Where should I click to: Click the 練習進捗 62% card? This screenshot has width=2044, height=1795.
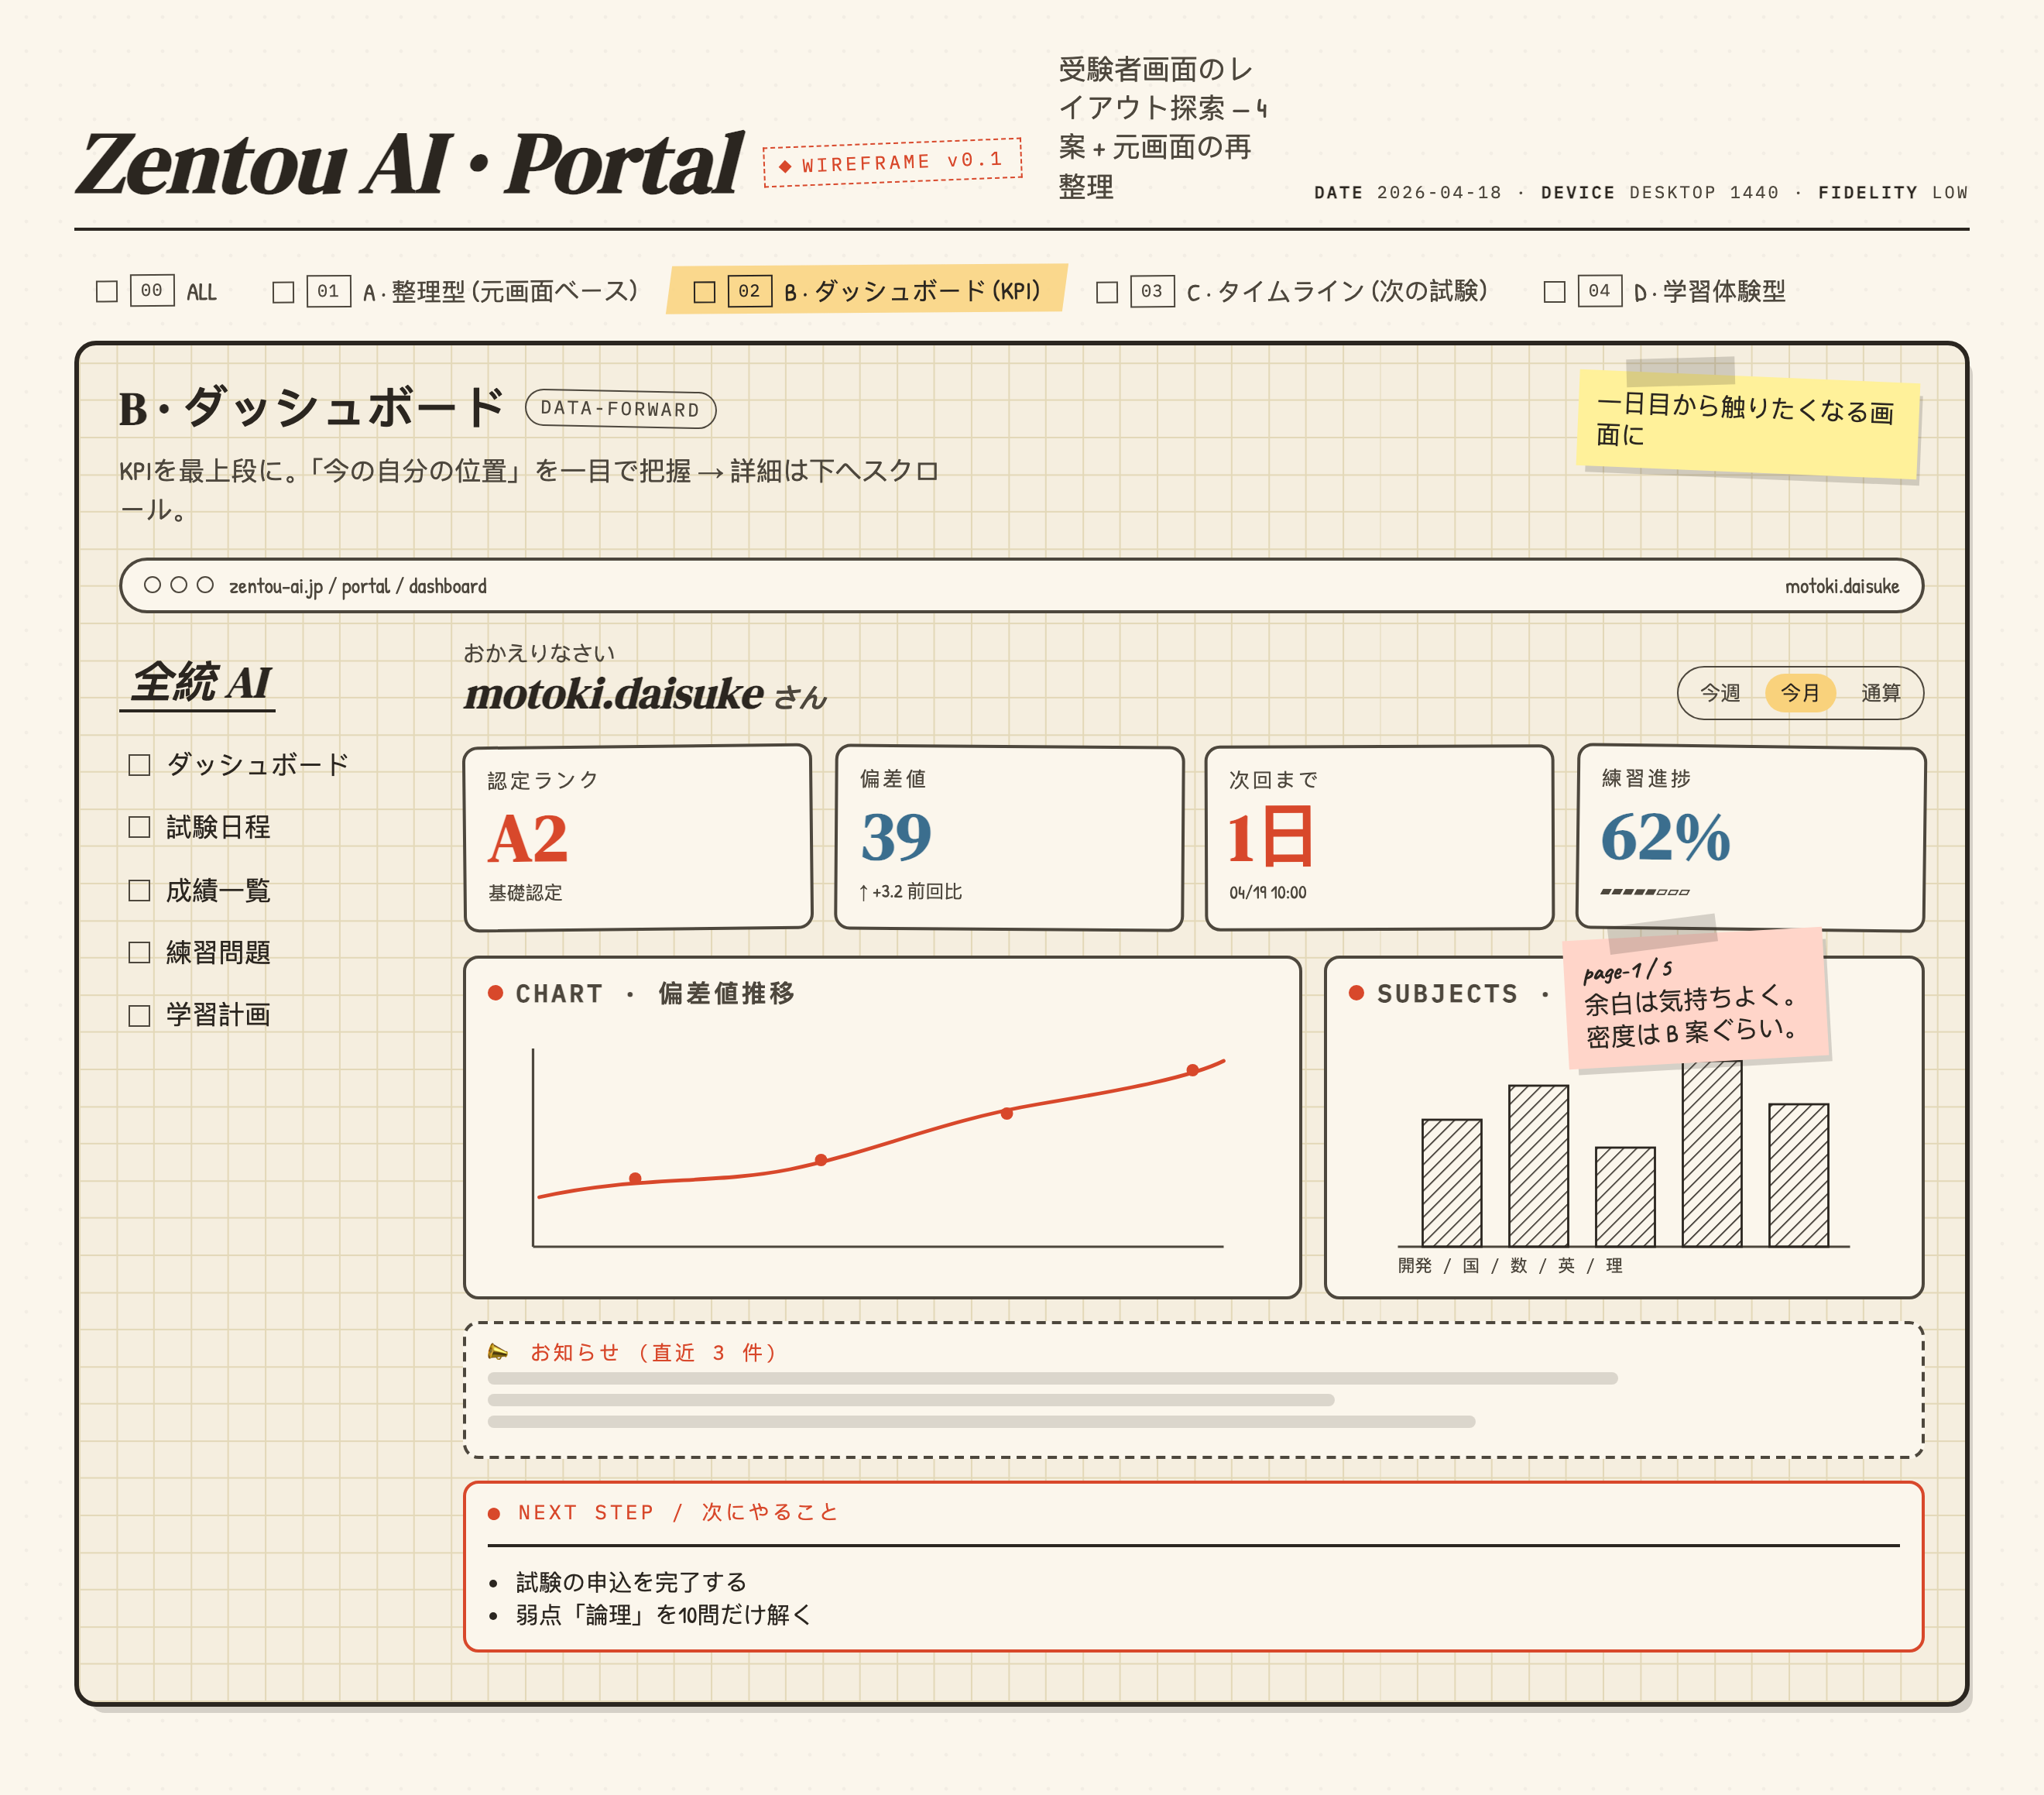[x=1751, y=838]
